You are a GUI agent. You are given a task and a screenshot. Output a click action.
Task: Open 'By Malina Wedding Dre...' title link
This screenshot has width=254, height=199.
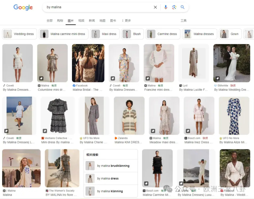coord(232,90)
